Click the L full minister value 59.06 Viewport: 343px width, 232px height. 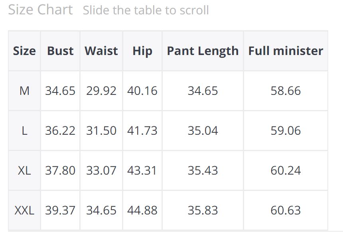click(x=286, y=131)
